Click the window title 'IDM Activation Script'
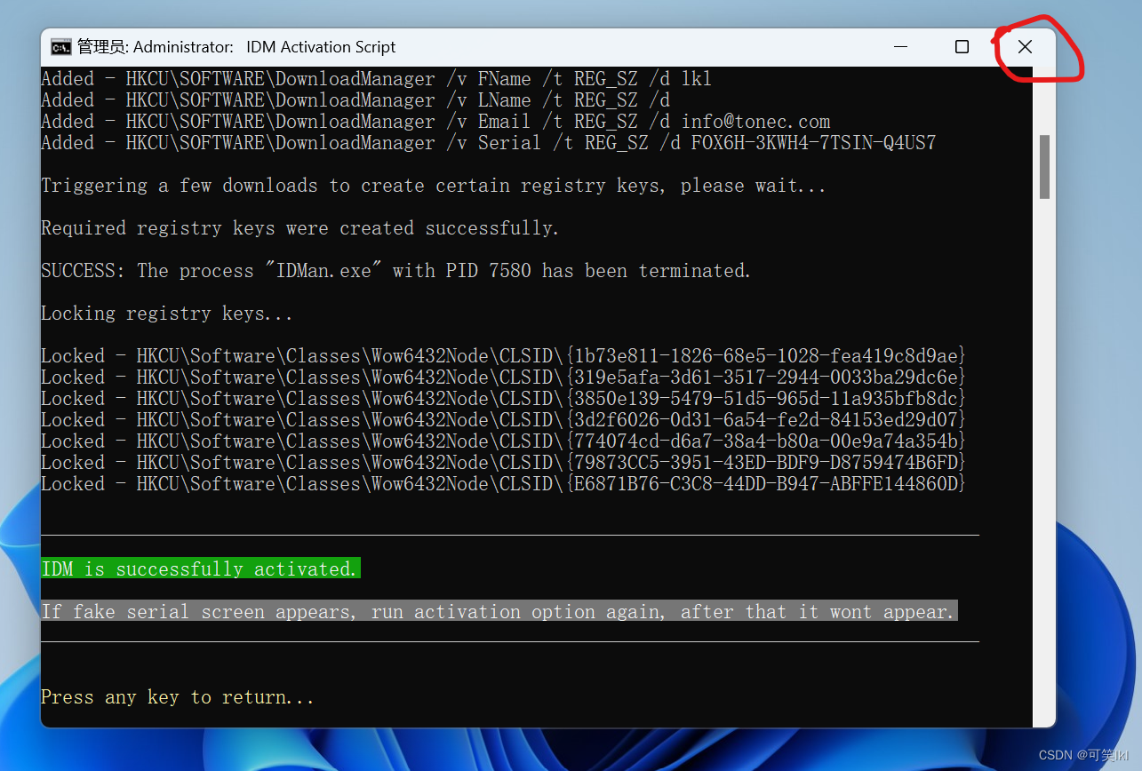1142x771 pixels. coord(321,47)
